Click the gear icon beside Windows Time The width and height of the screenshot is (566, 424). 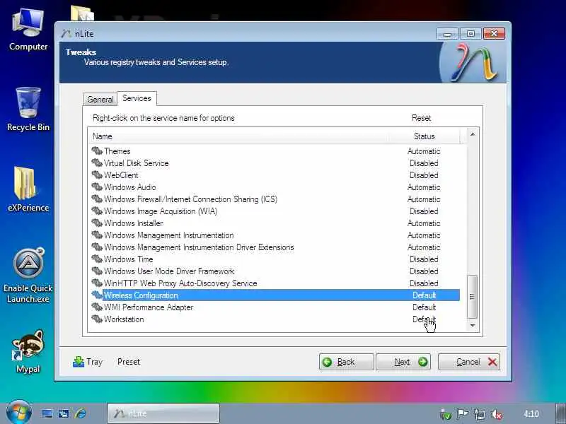tap(97, 259)
